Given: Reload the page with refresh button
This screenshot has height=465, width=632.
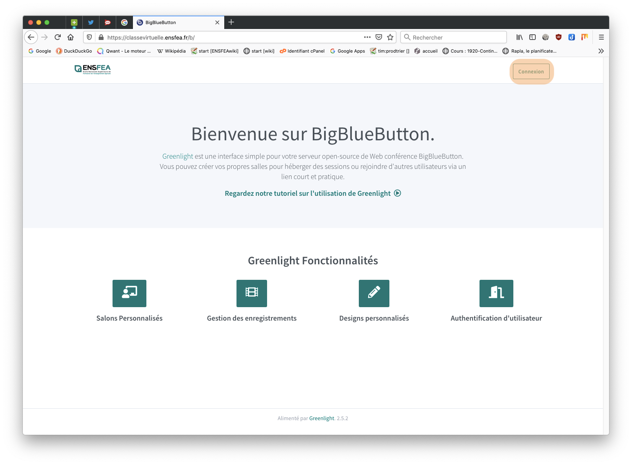Looking at the screenshot, I should point(57,37).
